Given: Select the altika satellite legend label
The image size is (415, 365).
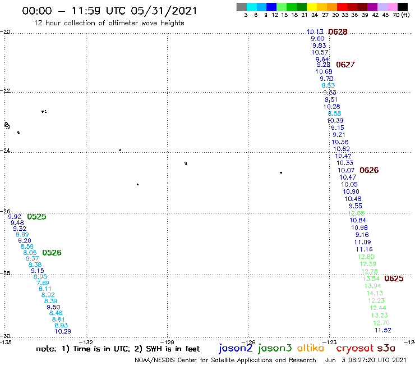Looking at the screenshot, I should click(311, 348).
